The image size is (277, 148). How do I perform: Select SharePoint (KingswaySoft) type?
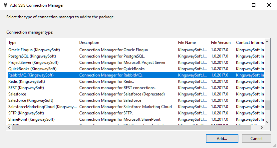[x=31, y=119]
